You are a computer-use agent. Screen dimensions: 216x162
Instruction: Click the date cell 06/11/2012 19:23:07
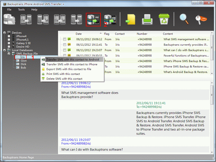click(89, 50)
